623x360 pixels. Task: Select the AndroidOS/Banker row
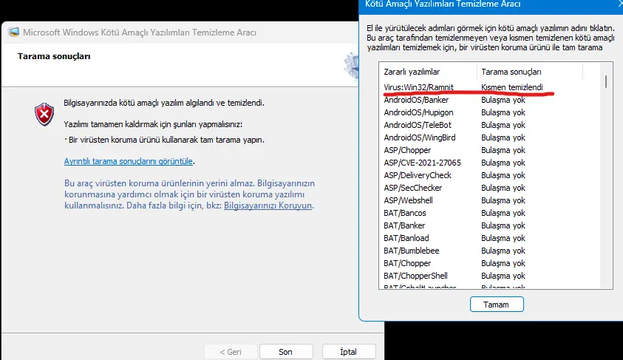tap(489, 100)
